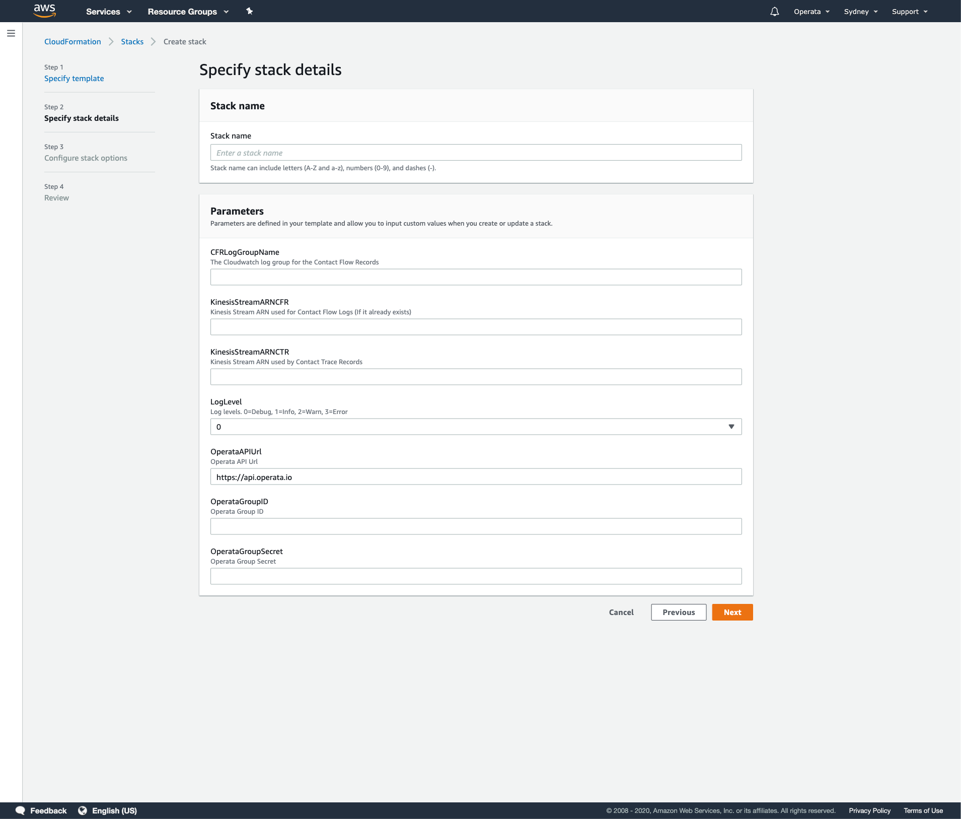The height and width of the screenshot is (819, 961).
Task: Click the AWS logo home icon
Action: click(x=44, y=11)
